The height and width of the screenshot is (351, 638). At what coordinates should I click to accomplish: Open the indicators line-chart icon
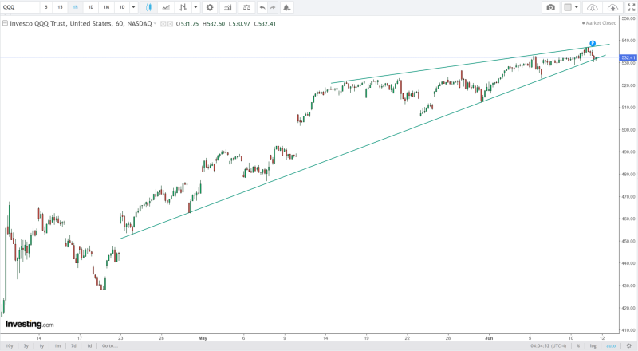pos(166,7)
